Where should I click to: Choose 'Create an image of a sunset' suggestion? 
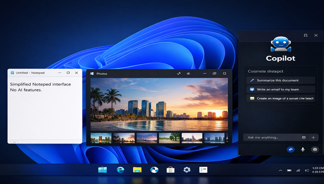(281, 99)
